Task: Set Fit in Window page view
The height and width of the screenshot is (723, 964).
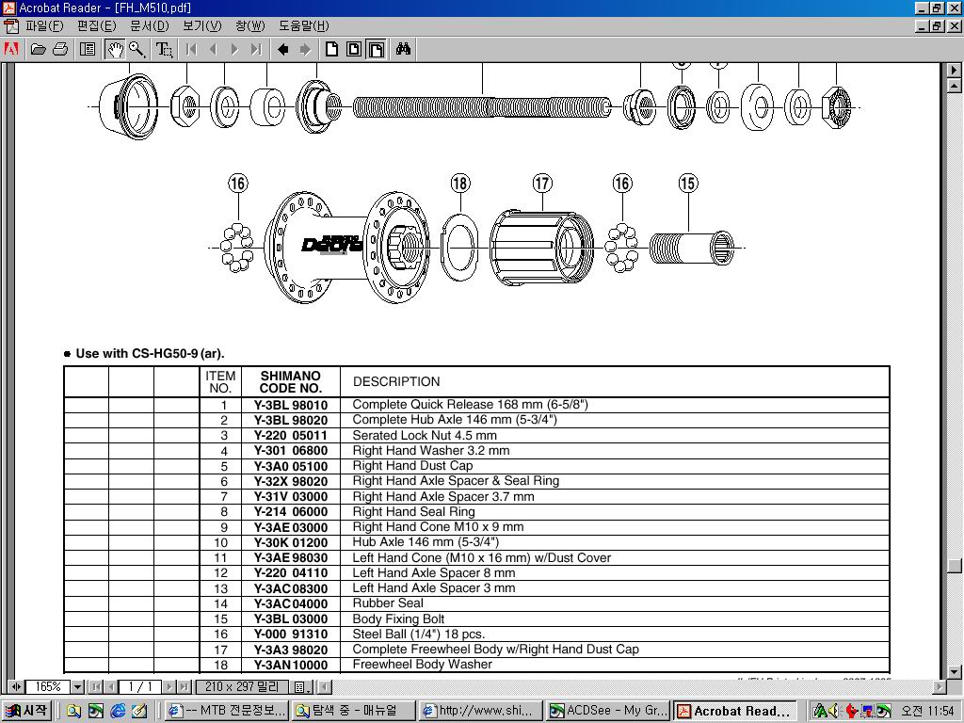Action: [x=354, y=49]
